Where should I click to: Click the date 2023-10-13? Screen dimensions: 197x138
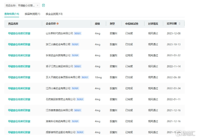174,44
